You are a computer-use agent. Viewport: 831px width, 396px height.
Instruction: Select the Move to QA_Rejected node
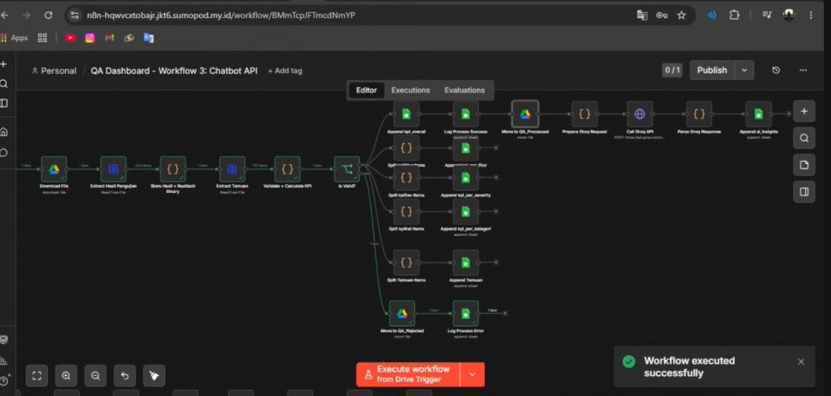click(402, 314)
